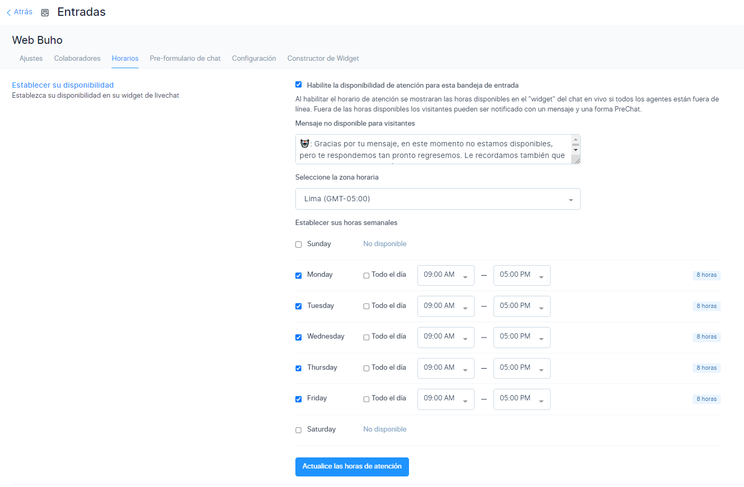Enable Saturday availability checkbox
This screenshot has height=487, width=744.
[299, 430]
